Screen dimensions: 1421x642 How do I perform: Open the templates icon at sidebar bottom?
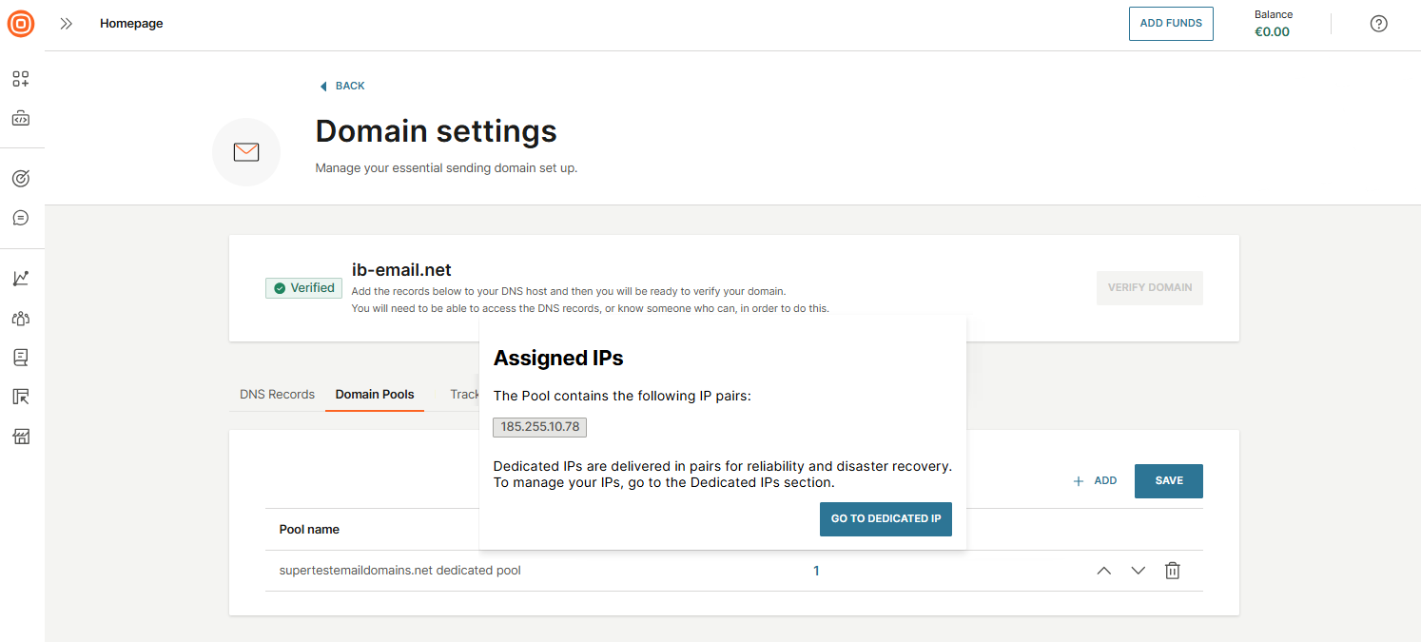click(x=20, y=436)
